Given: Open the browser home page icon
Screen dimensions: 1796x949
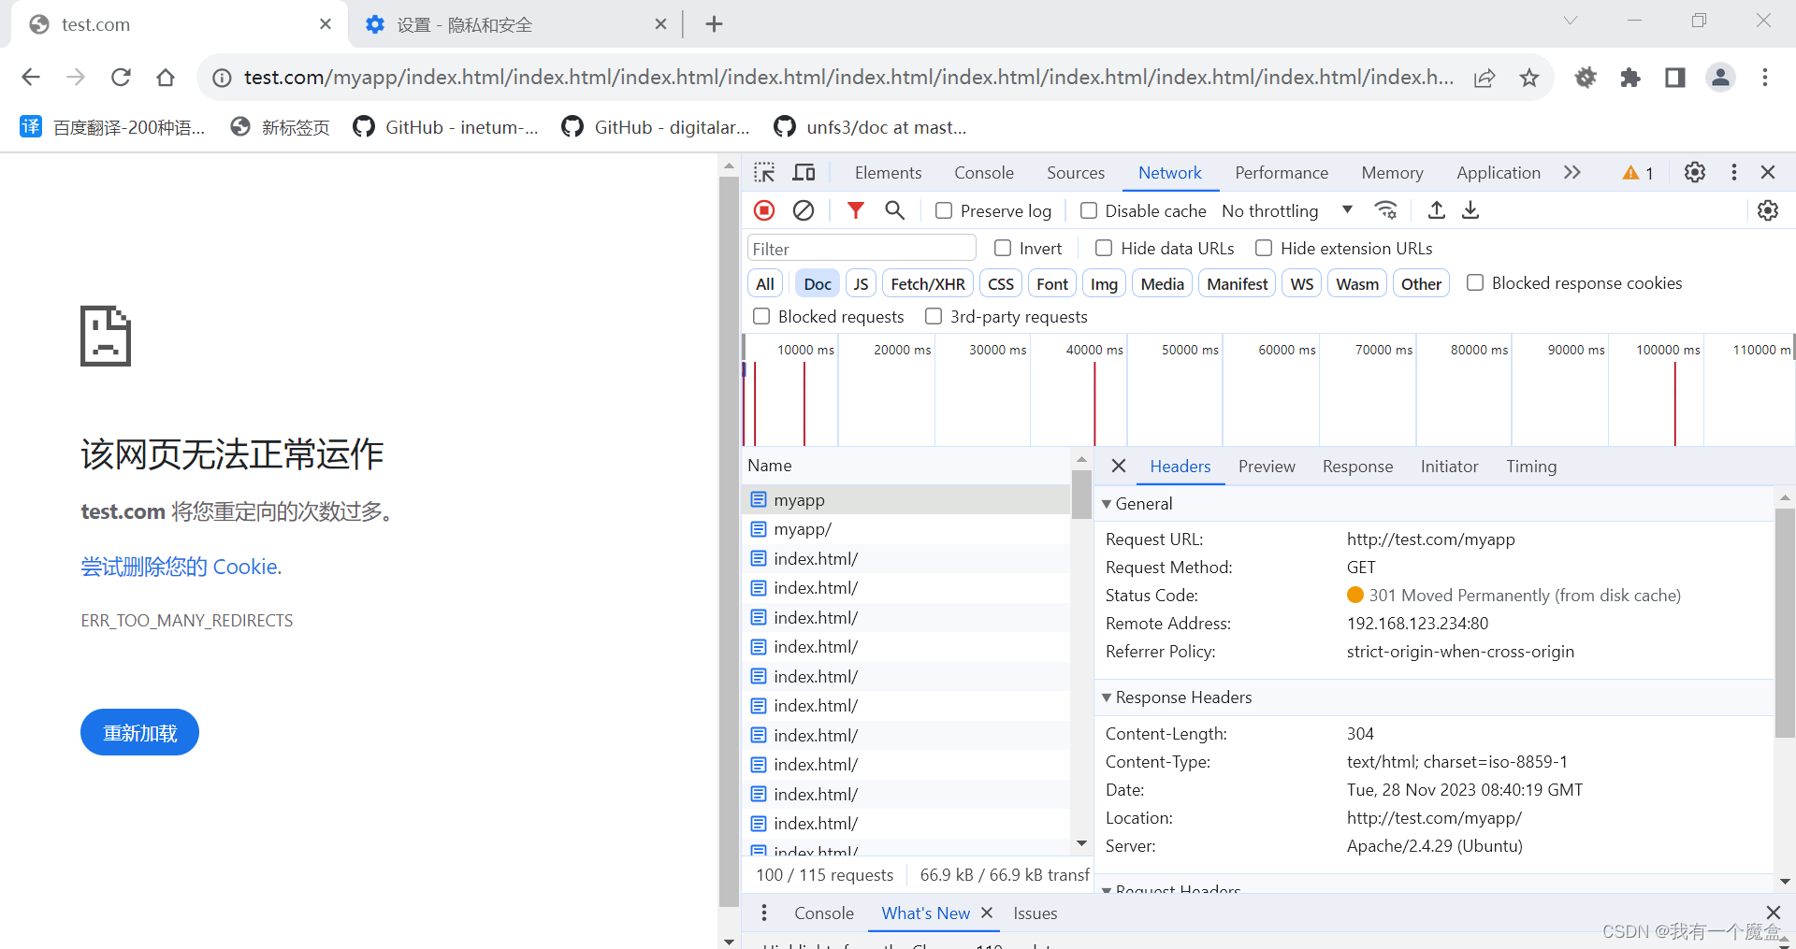Looking at the screenshot, I should (x=166, y=77).
